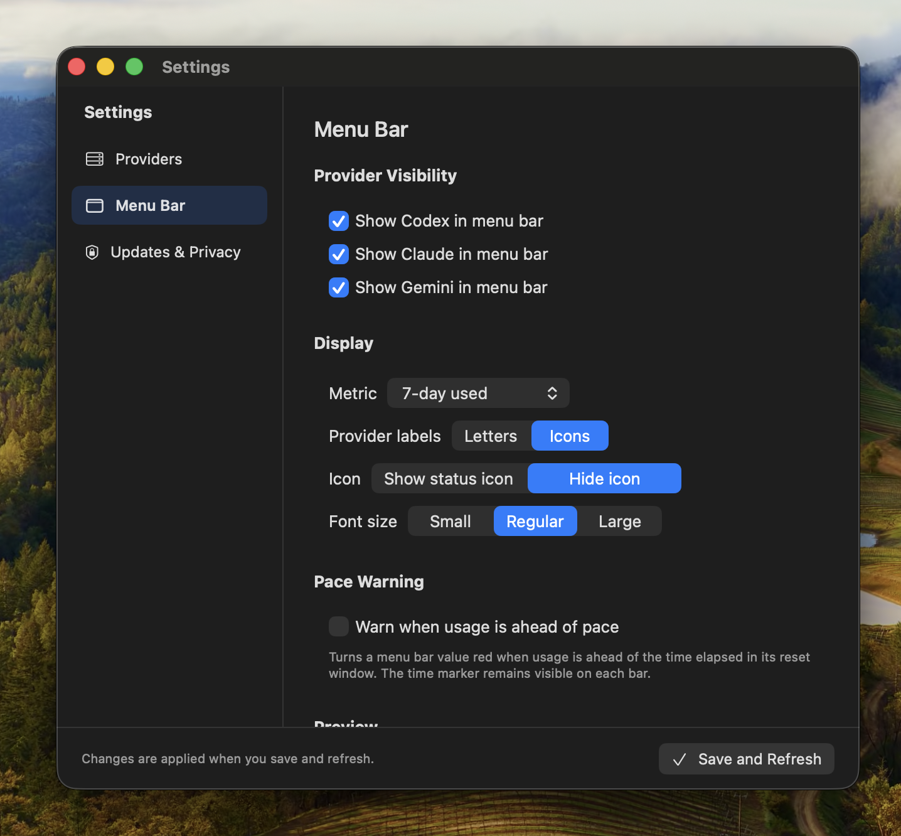901x836 pixels.
Task: Click the Updates & Privacy shield icon
Action: pos(92,252)
